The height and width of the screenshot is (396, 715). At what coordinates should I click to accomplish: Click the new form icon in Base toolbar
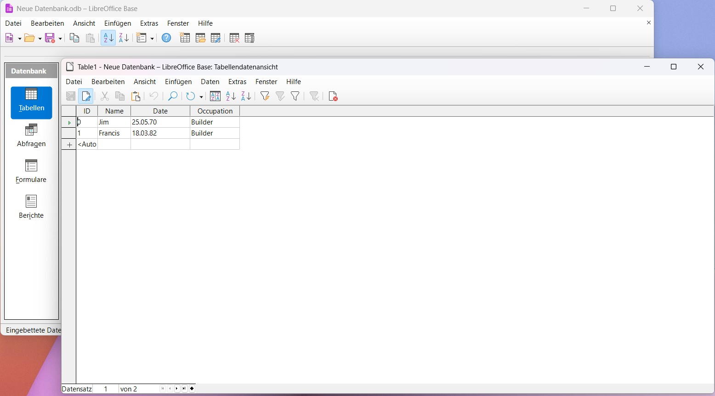coord(142,38)
